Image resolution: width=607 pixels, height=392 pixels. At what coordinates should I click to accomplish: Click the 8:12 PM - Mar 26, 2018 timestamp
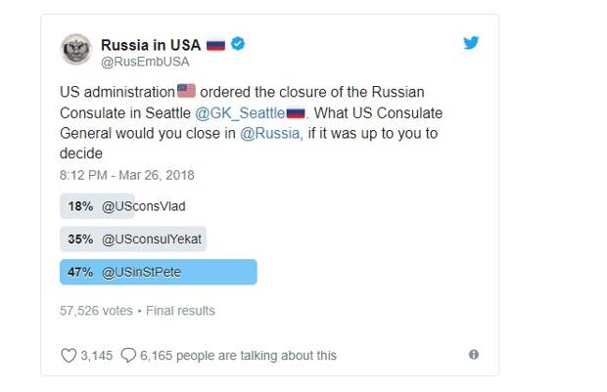127,175
